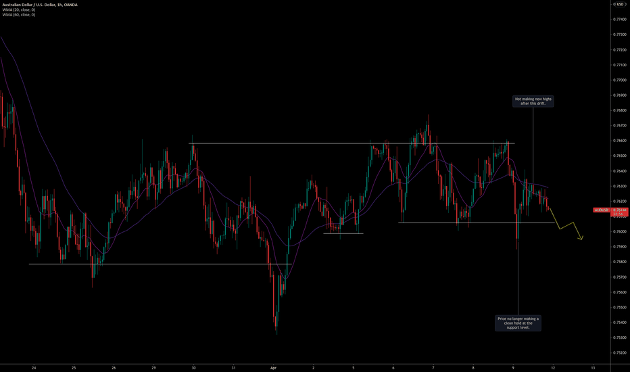Click the 0.76300 price axis label
Viewport: 630px width, 372px height.
pos(619,186)
